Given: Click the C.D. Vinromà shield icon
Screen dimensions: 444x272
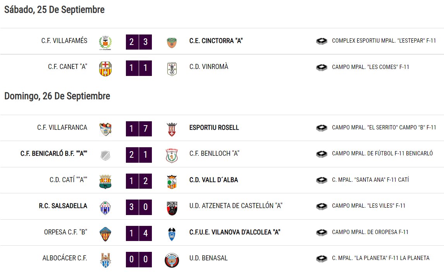Looking at the screenshot, I should click(172, 69).
